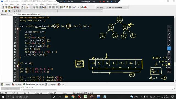Switch to the Compile Log tab

click(29, 84)
